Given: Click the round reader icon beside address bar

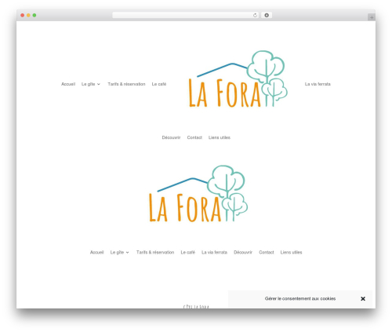Looking at the screenshot, I should point(267,16).
